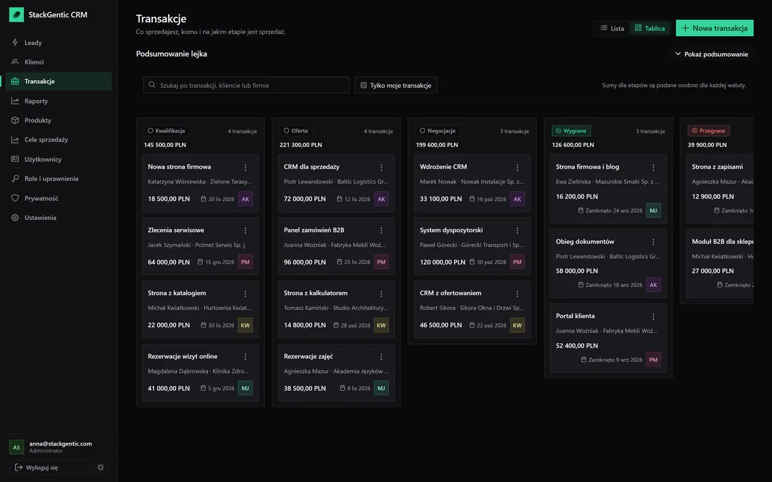The width and height of the screenshot is (772, 482).
Task: Click the PM avatar on System dyspozytorski card
Action: 517,262
